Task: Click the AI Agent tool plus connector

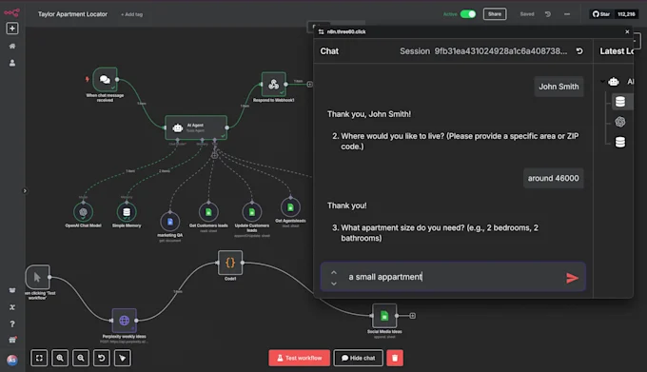Action: (215, 155)
